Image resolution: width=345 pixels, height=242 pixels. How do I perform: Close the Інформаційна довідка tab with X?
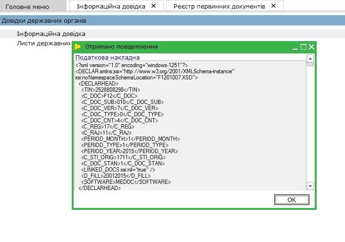[x=153, y=6]
